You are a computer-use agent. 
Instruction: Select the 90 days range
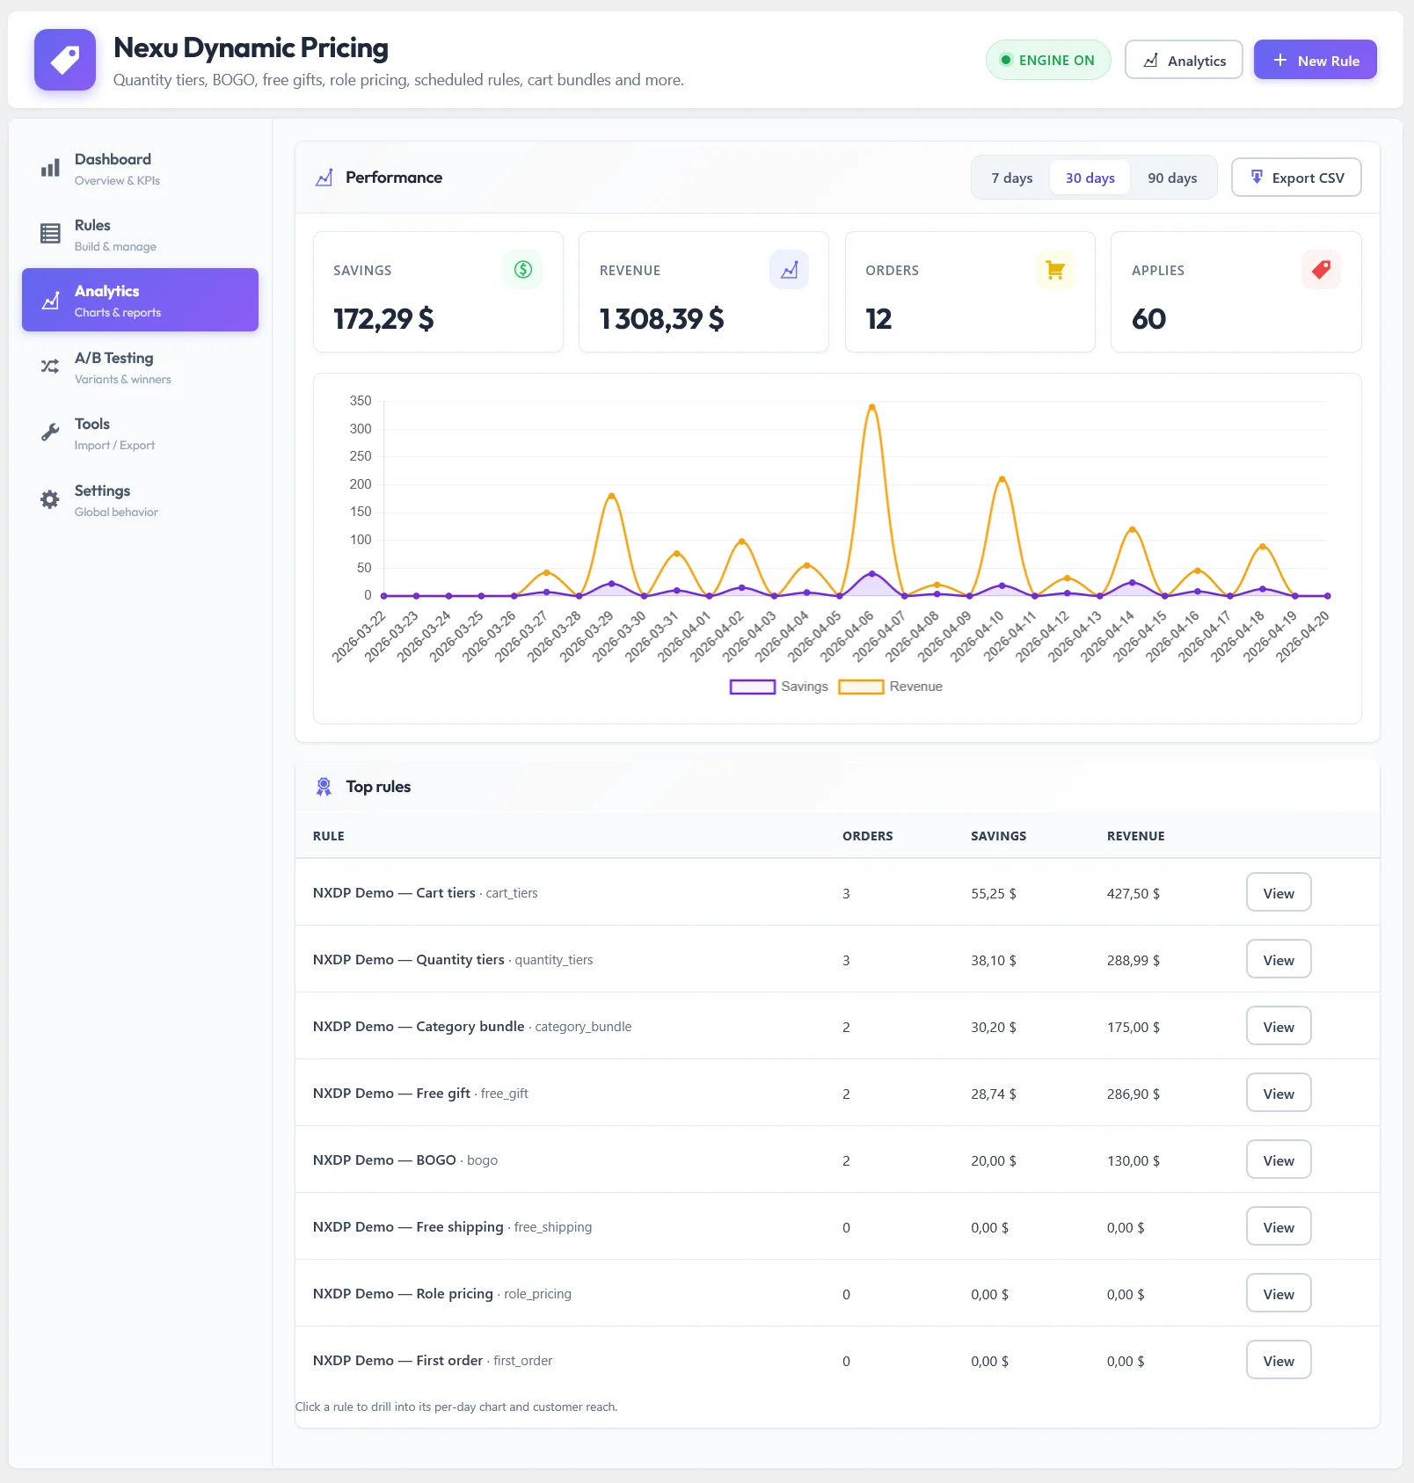point(1172,178)
